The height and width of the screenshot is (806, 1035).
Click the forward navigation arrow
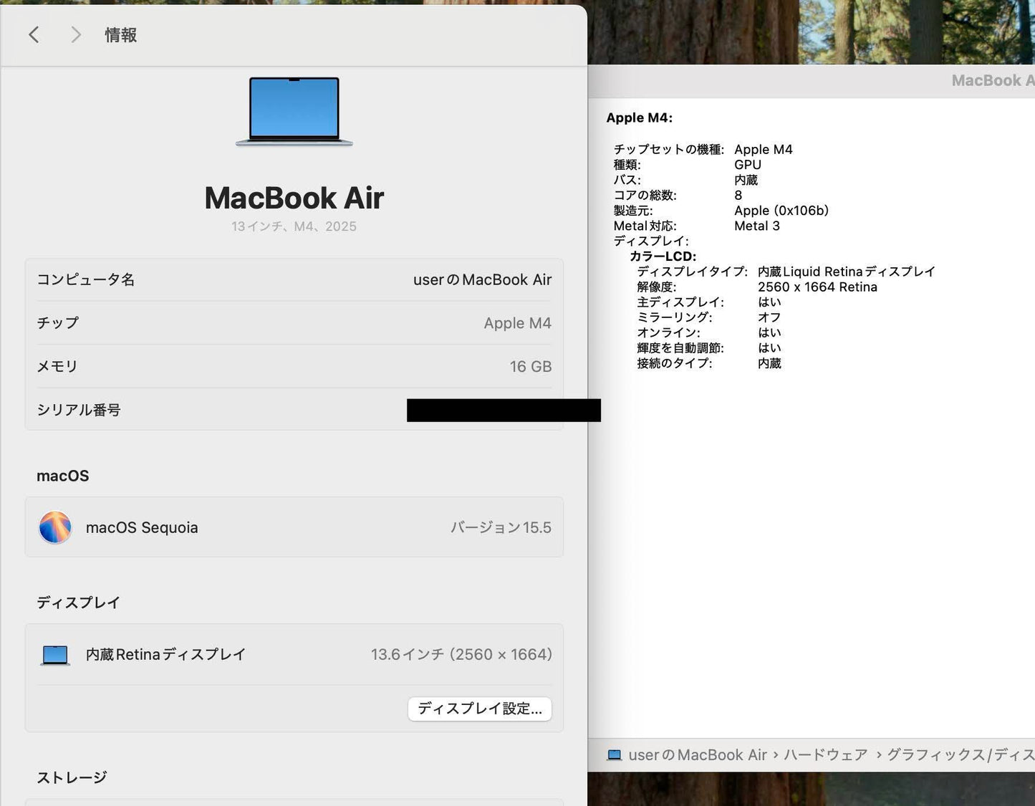pos(75,34)
